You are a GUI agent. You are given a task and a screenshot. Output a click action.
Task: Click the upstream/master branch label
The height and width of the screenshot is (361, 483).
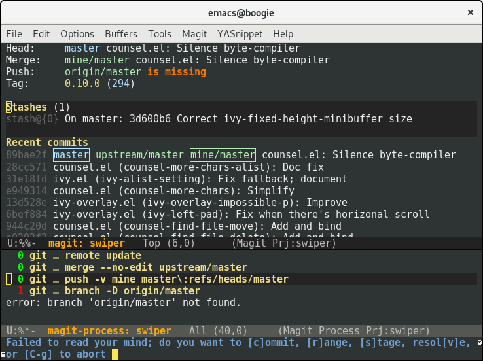point(139,155)
